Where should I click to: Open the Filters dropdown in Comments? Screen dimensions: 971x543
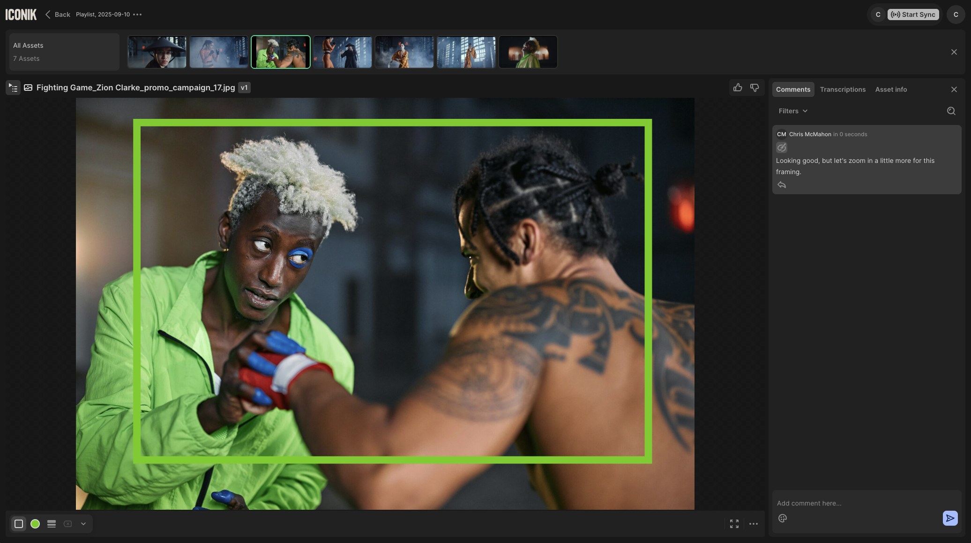(793, 111)
